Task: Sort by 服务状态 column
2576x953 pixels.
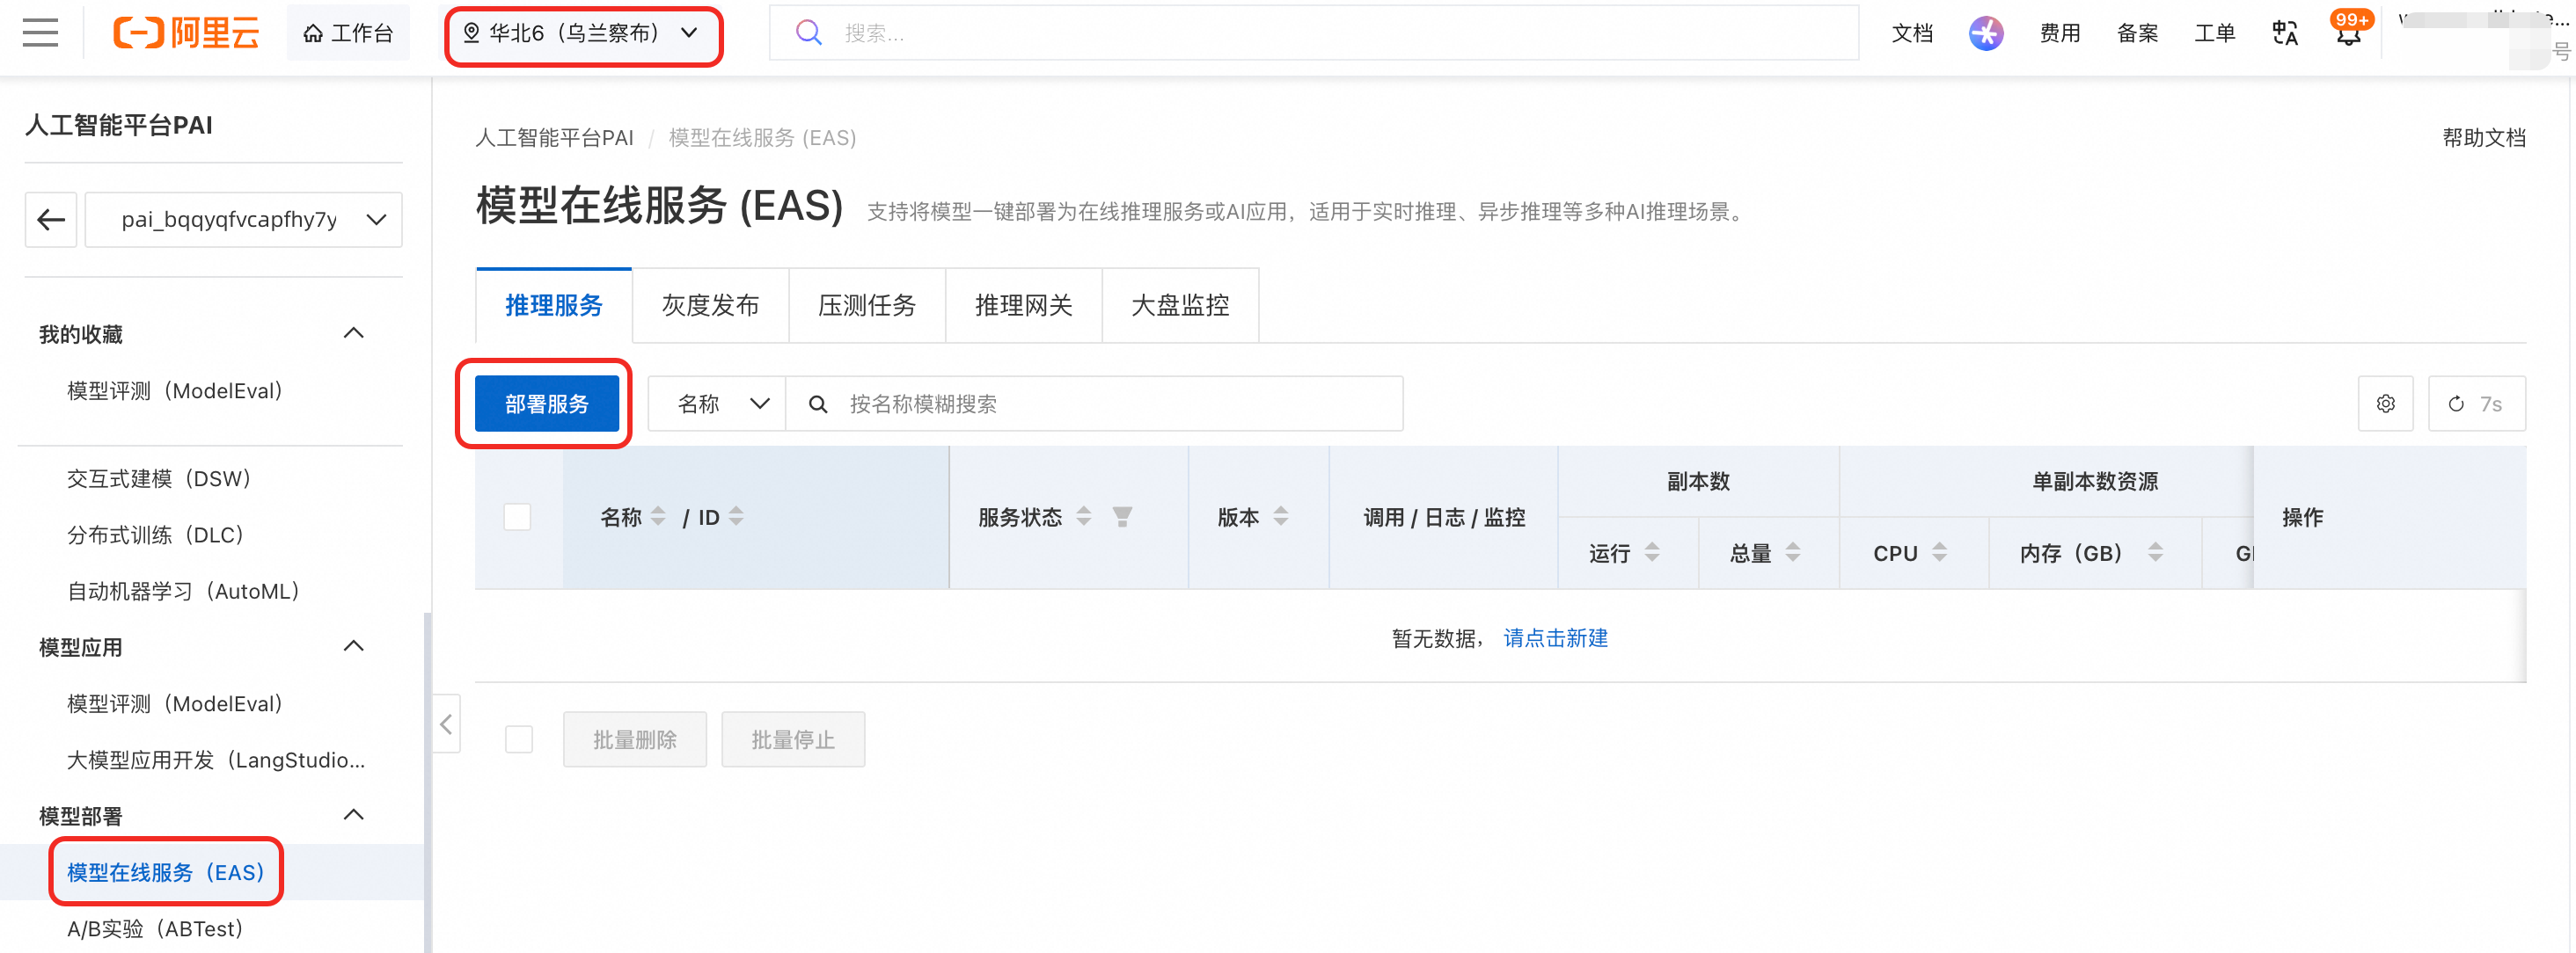Action: click(x=1083, y=516)
